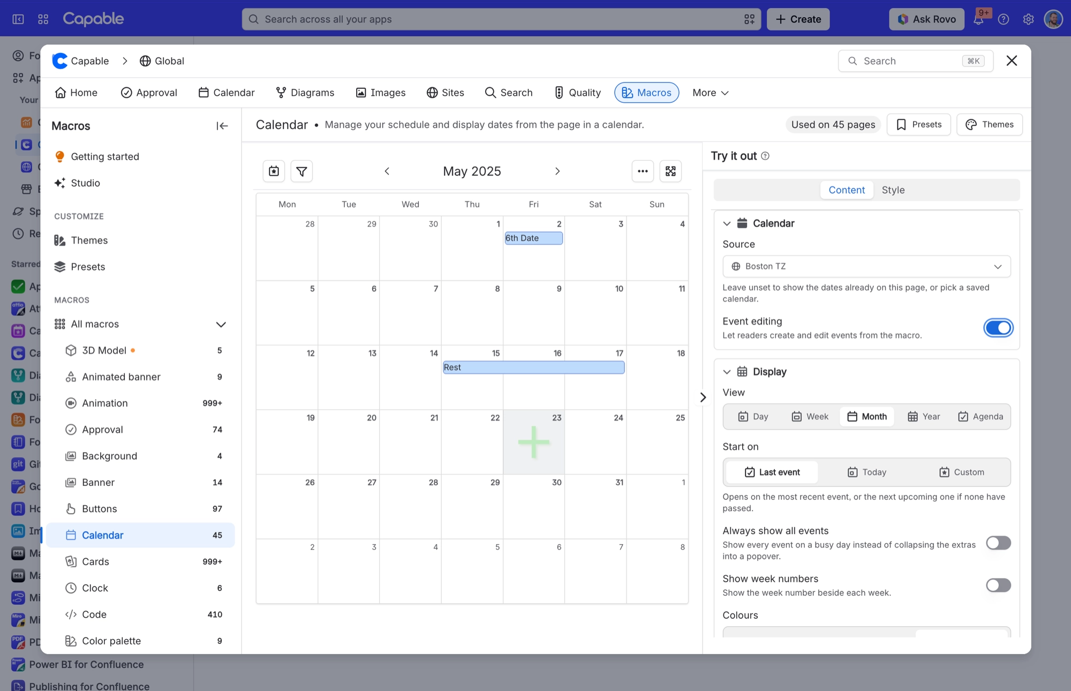
Task: Collapse the Macros sidebar panel
Action: coord(222,126)
